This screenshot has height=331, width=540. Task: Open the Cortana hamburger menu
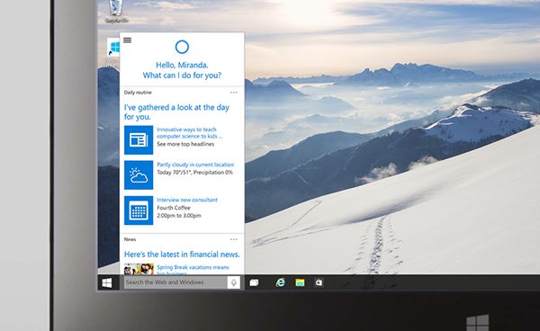pyautogui.click(x=127, y=40)
